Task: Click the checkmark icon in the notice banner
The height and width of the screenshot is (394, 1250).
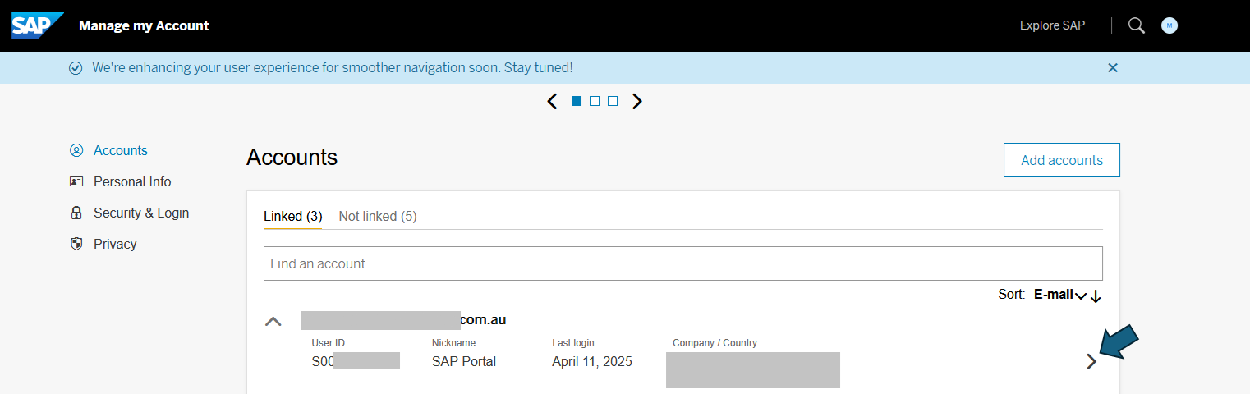Action: (x=76, y=68)
